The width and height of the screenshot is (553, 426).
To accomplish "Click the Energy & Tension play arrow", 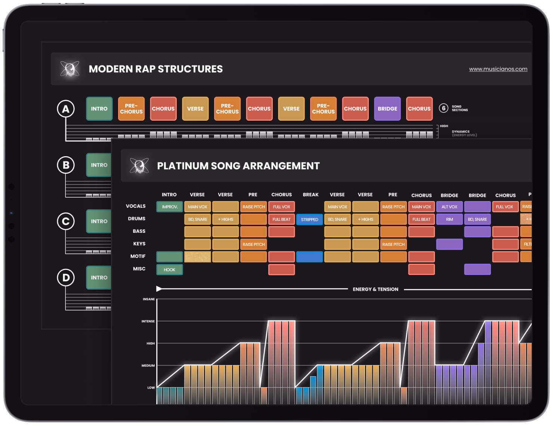I will 159,288.
